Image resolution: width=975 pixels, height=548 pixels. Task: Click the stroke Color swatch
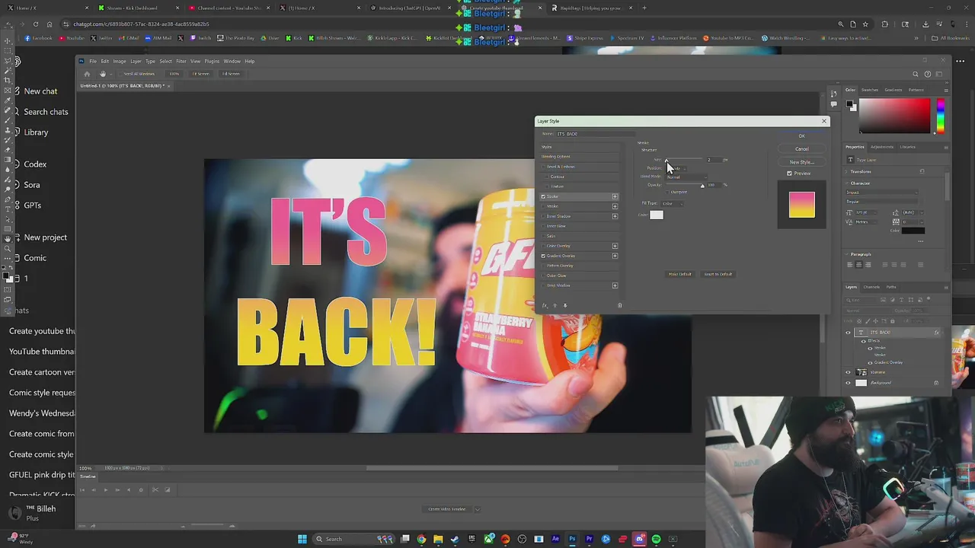(x=657, y=215)
